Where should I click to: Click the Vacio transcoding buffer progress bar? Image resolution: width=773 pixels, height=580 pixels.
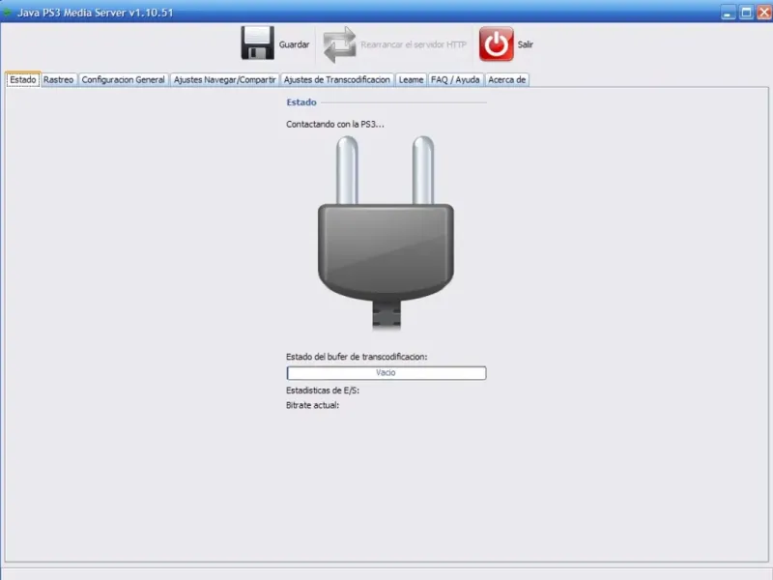(386, 373)
